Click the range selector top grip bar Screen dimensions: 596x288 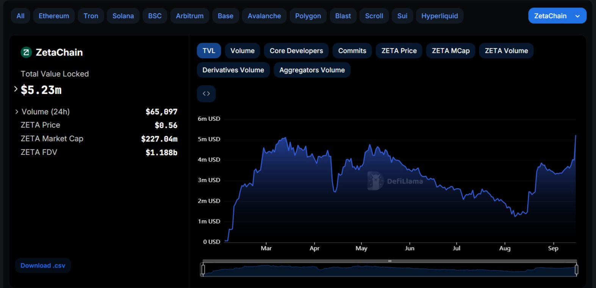[390, 261]
